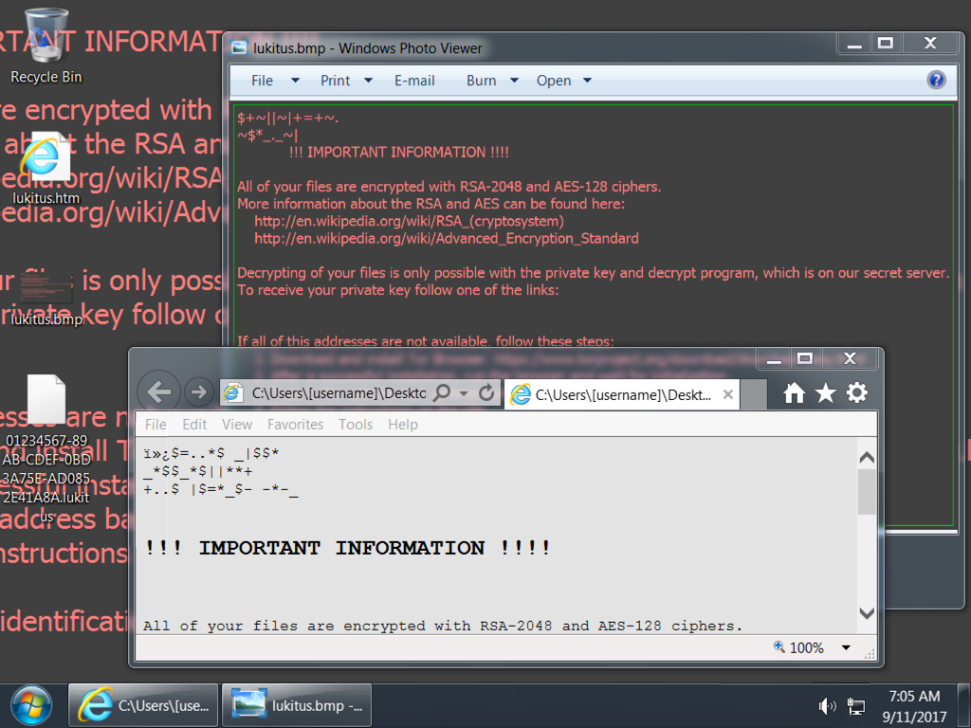Open Internet Explorer Favorites menu

[x=296, y=424]
